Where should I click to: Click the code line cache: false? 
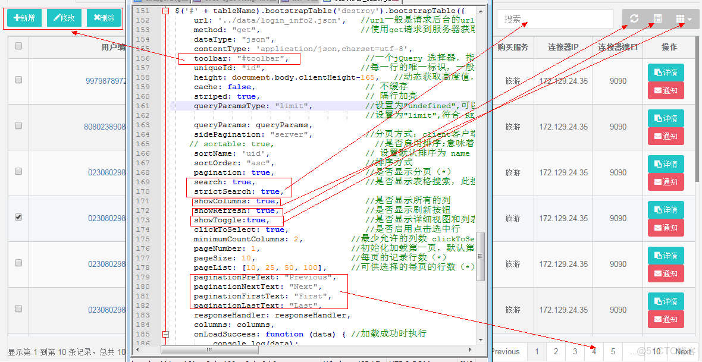(224, 87)
